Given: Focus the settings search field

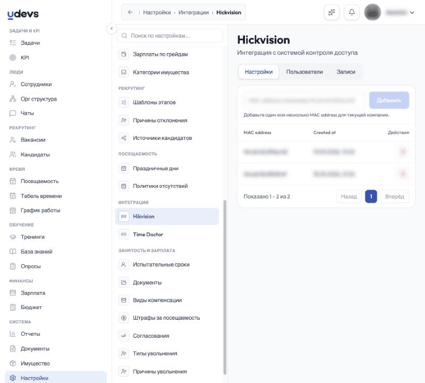Looking at the screenshot, I should [170, 36].
